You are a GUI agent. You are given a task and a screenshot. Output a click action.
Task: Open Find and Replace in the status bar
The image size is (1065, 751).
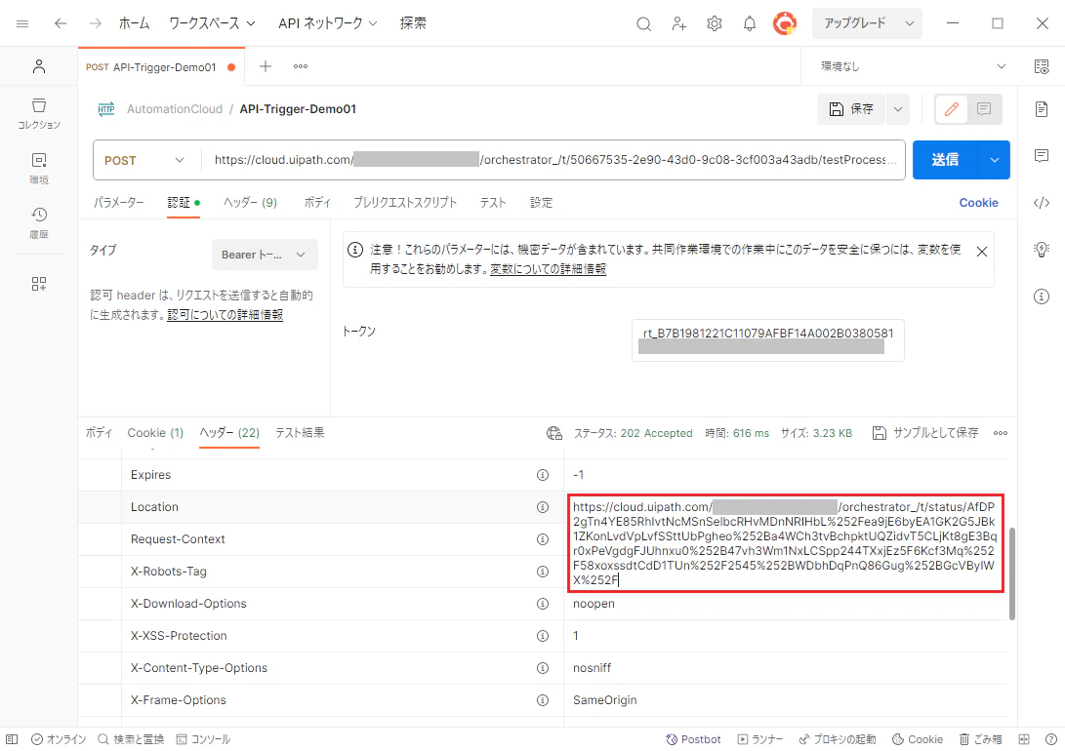(131, 739)
